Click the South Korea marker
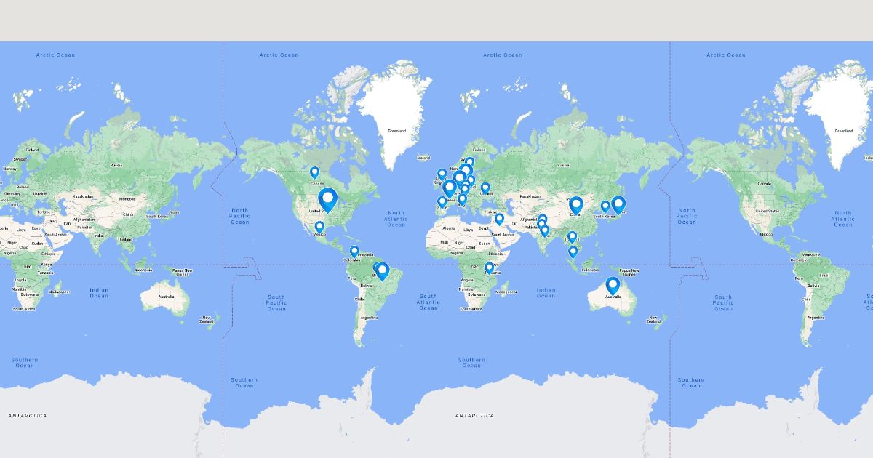Viewport: 873px width, 458px height. coord(605,206)
